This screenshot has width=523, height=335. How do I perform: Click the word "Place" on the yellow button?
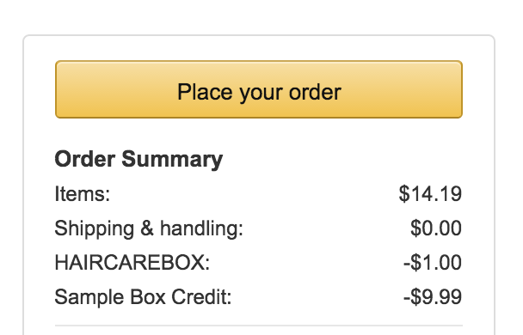click(x=205, y=92)
